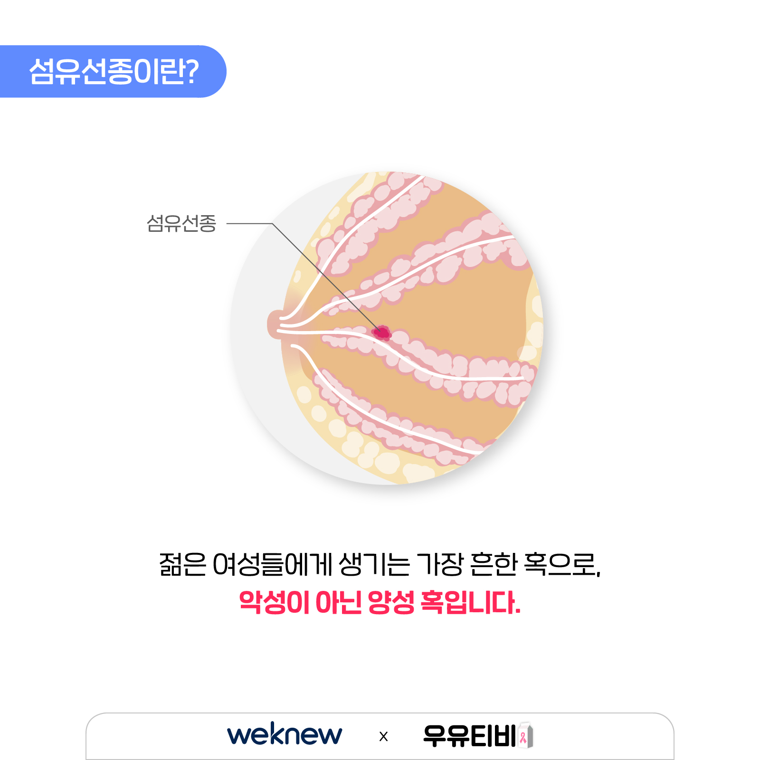The height and width of the screenshot is (760, 760).
Task: Click the x between the two logos
Action: point(383,737)
